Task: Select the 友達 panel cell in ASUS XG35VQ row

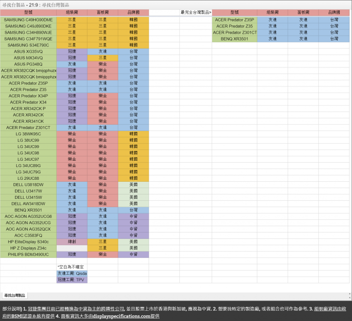Action: pos(103,51)
